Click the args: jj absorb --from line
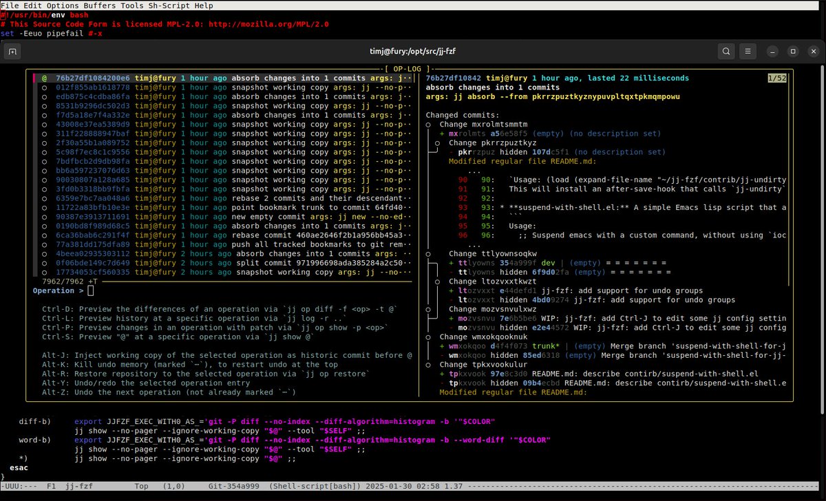This screenshot has height=501, width=826. click(553, 97)
